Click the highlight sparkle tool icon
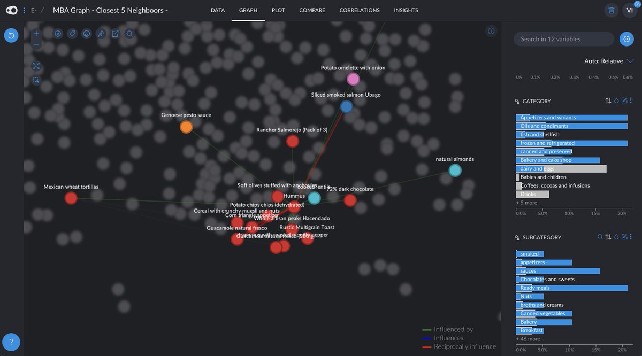The image size is (642, 356). (101, 34)
